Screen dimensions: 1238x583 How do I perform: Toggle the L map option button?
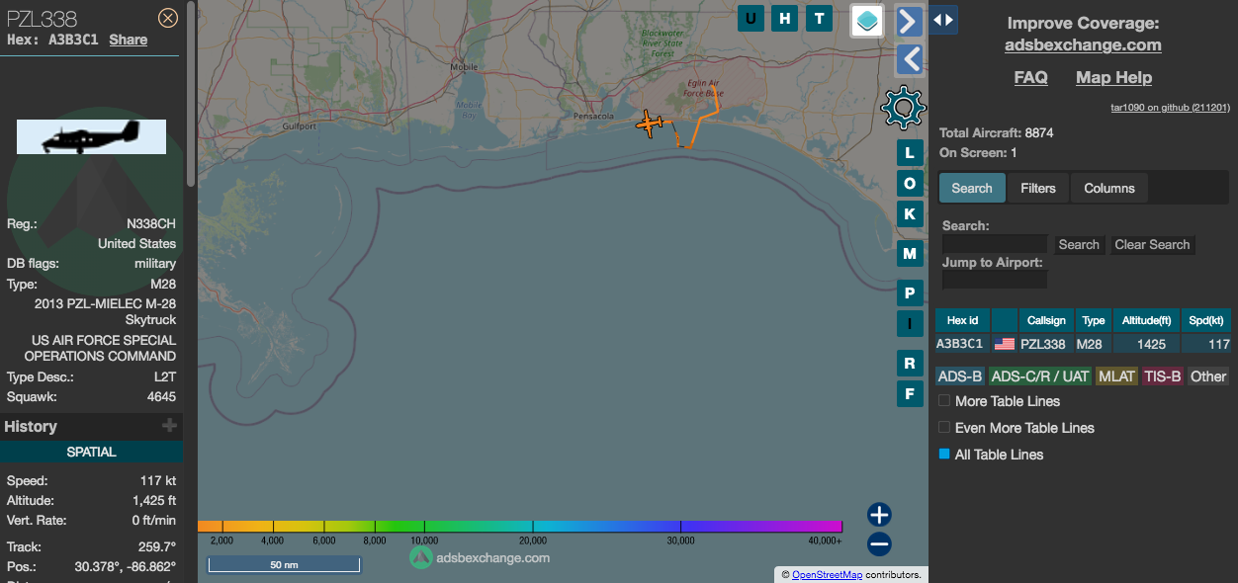point(910,152)
